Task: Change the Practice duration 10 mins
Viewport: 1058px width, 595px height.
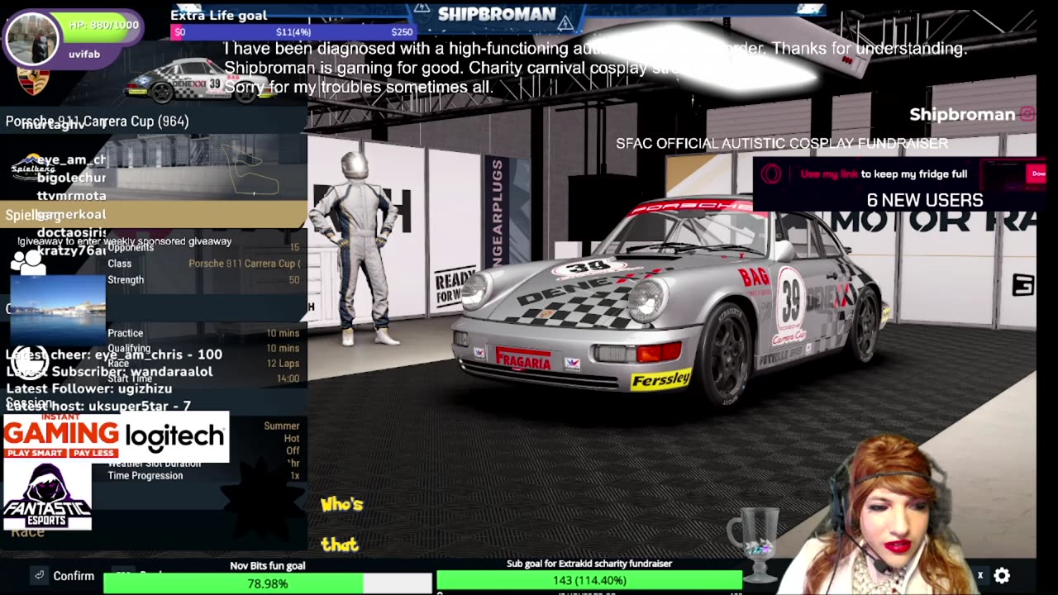Action: [283, 334]
